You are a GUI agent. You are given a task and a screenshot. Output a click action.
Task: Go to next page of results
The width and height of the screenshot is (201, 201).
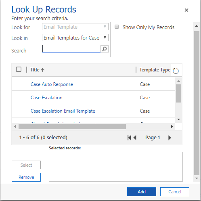170,138
